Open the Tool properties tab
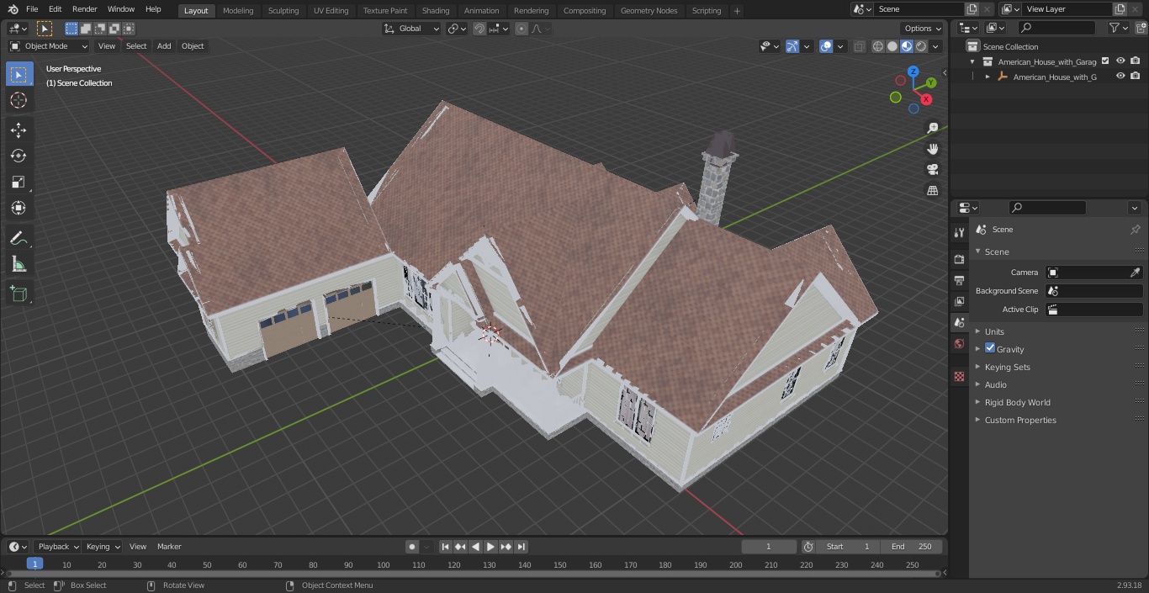 point(959,233)
